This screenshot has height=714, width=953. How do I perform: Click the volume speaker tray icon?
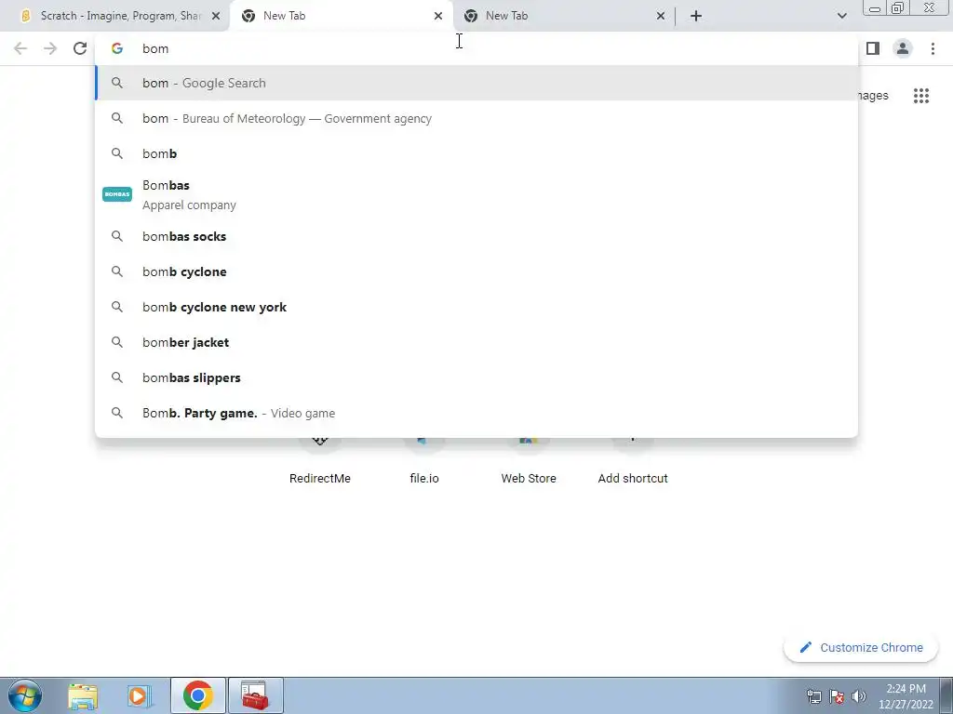pyautogui.click(x=858, y=696)
